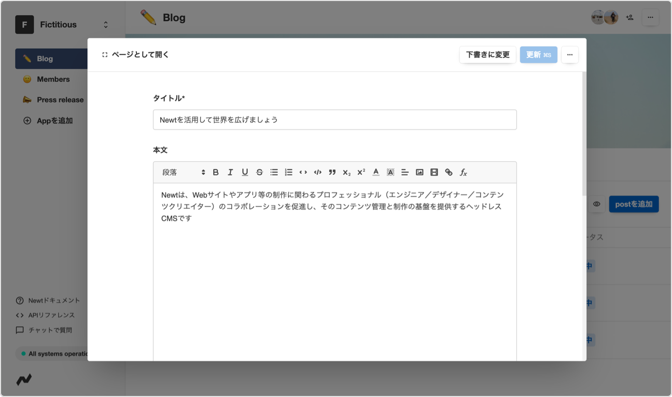Click the All systems operational status badge

pos(52,354)
